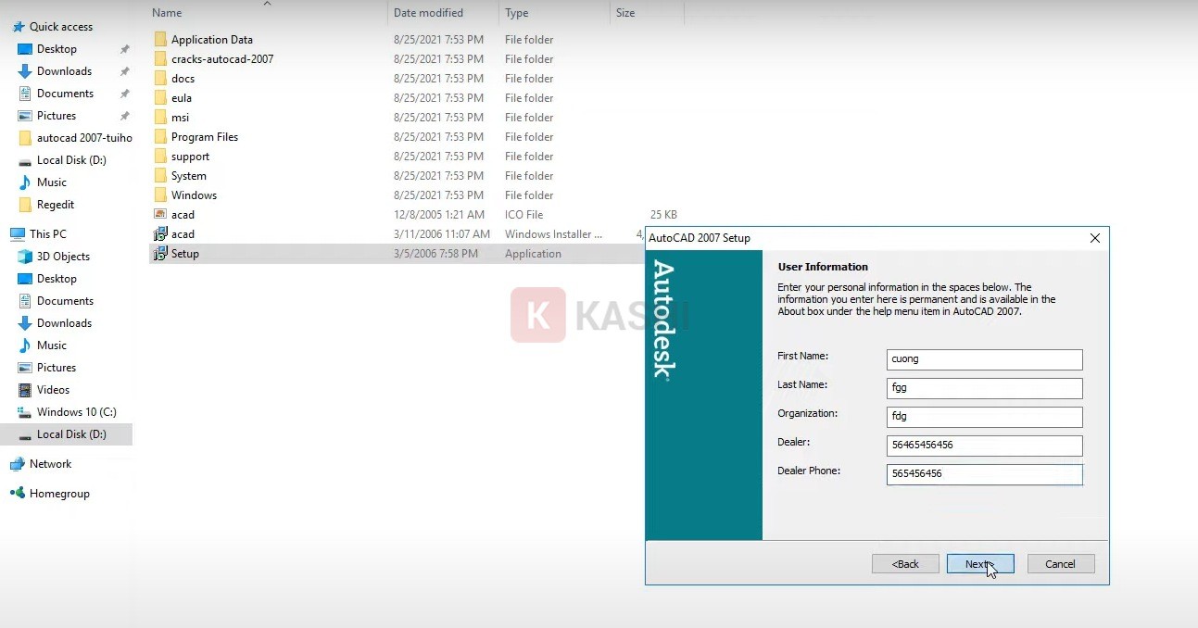The height and width of the screenshot is (628, 1198).
Task: Click the 3/11/2006 11:07 AM date cell
Action: point(442,234)
